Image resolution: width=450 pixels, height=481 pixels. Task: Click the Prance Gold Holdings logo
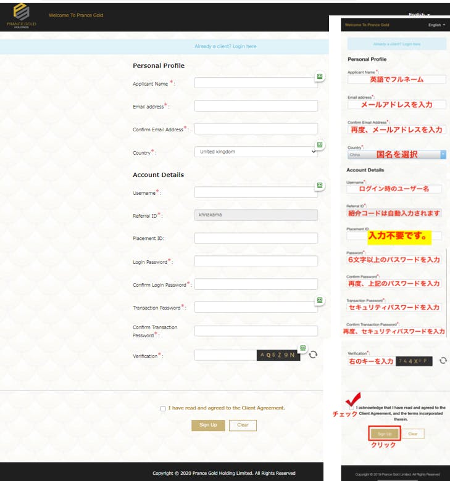click(21, 16)
